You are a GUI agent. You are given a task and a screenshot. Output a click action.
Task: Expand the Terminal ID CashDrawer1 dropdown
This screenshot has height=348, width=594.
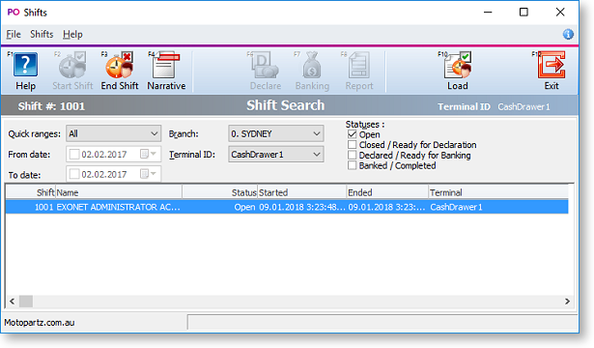(x=276, y=155)
